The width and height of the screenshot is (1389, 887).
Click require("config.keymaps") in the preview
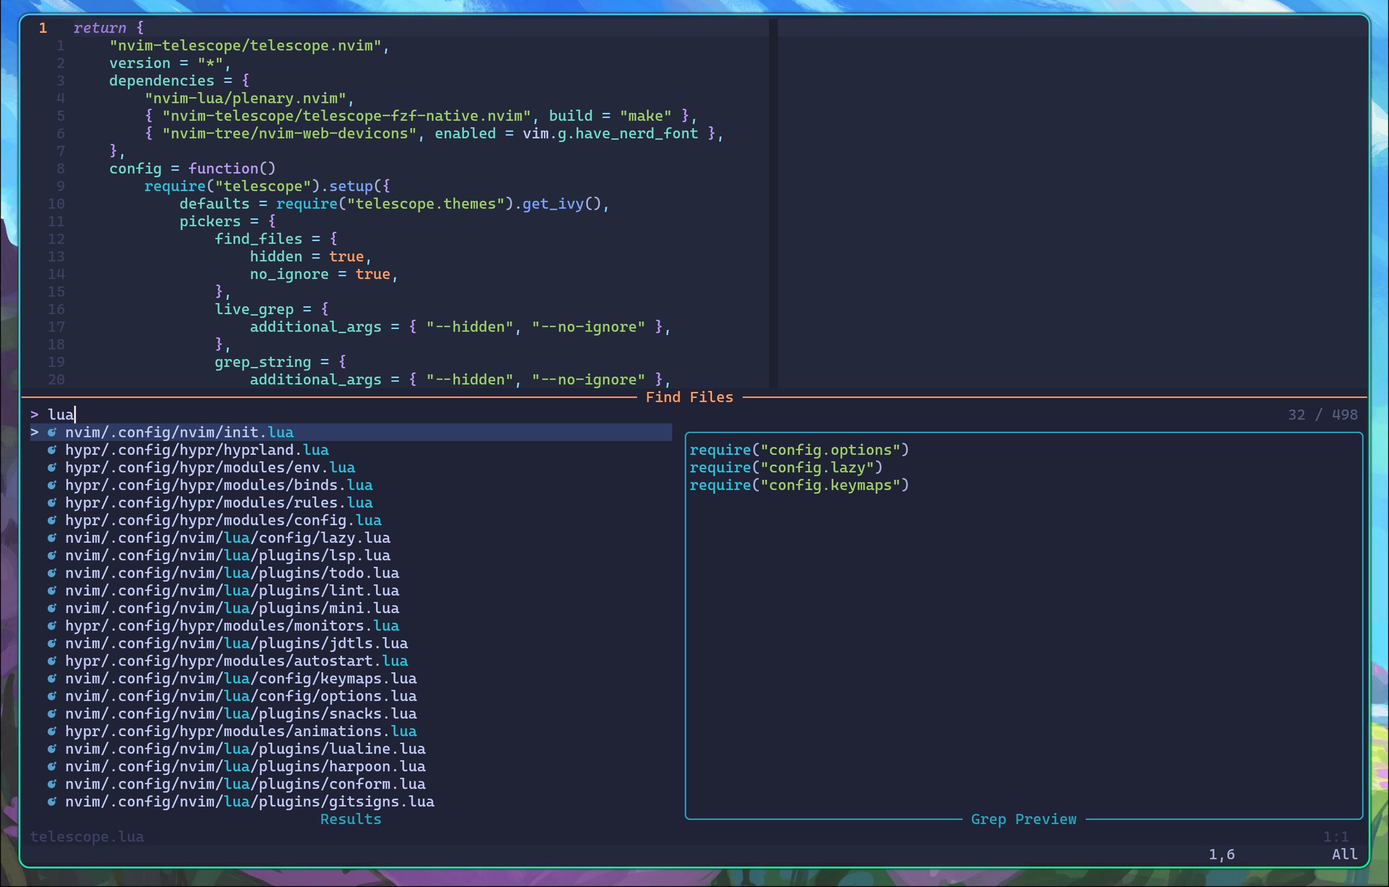click(799, 485)
